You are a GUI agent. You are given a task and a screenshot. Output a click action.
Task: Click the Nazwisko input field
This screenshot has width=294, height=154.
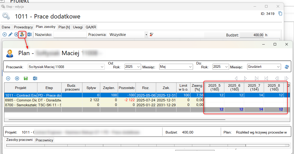pos(70,35)
